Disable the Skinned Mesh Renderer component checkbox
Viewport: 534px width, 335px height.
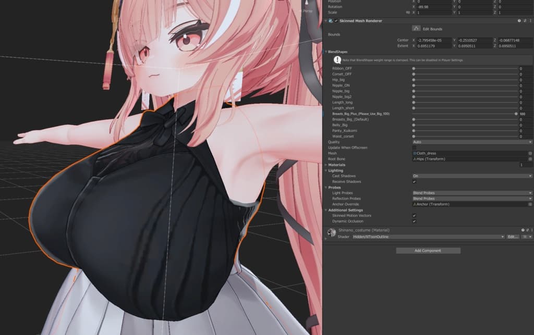pyautogui.click(x=336, y=21)
